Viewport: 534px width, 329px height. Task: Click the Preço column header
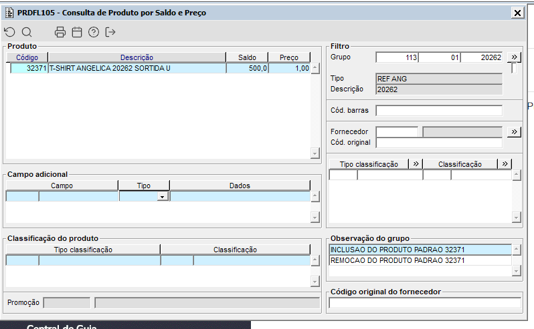click(x=289, y=57)
